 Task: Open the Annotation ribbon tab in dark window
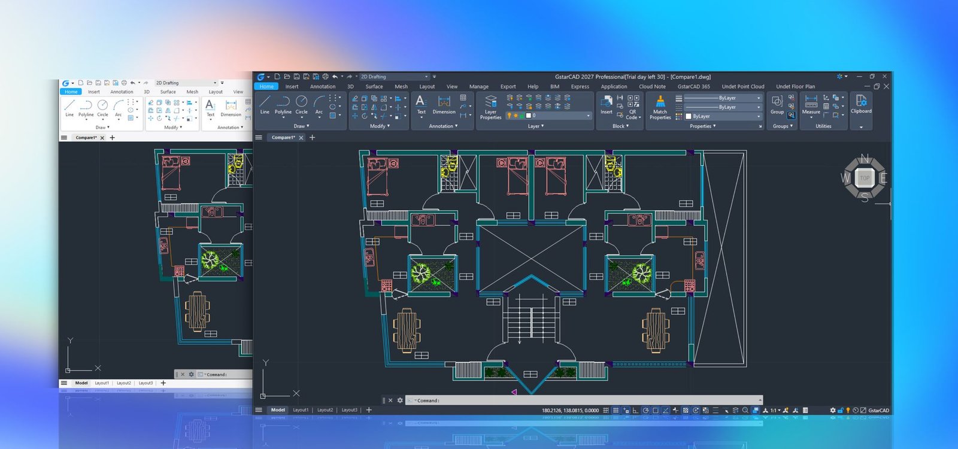click(x=323, y=86)
